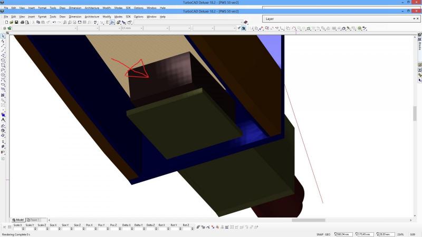This screenshot has width=422, height=237.
Task: Click the Print icon in the toolbar
Action: click(22, 22)
